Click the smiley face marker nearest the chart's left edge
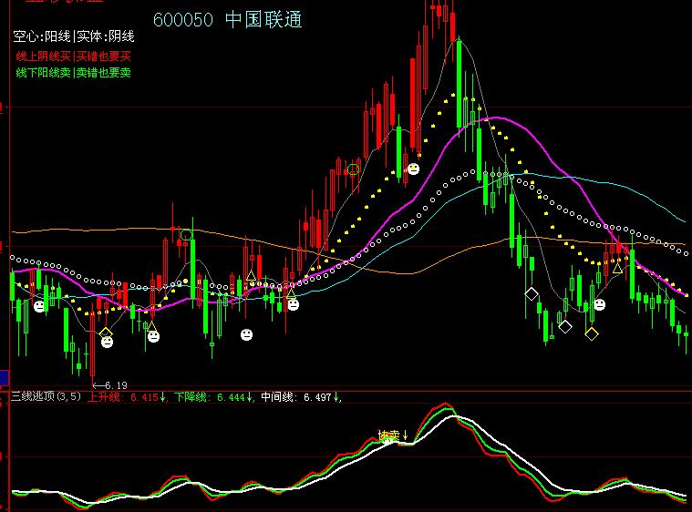The width and height of the screenshot is (692, 512). coord(39,306)
